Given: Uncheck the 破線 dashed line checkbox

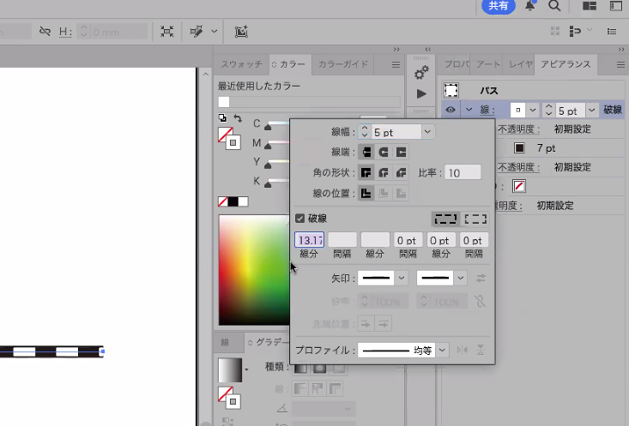Looking at the screenshot, I should pyautogui.click(x=300, y=219).
